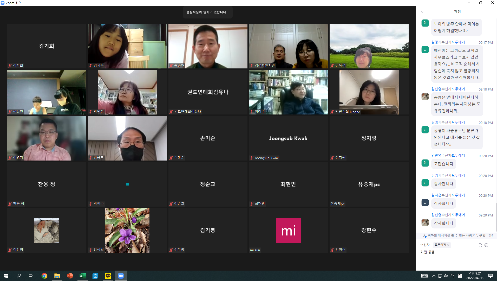Open the 모두에게 recipient dropdown
Image resolution: width=497 pixels, height=281 pixels.
pyautogui.click(x=442, y=245)
